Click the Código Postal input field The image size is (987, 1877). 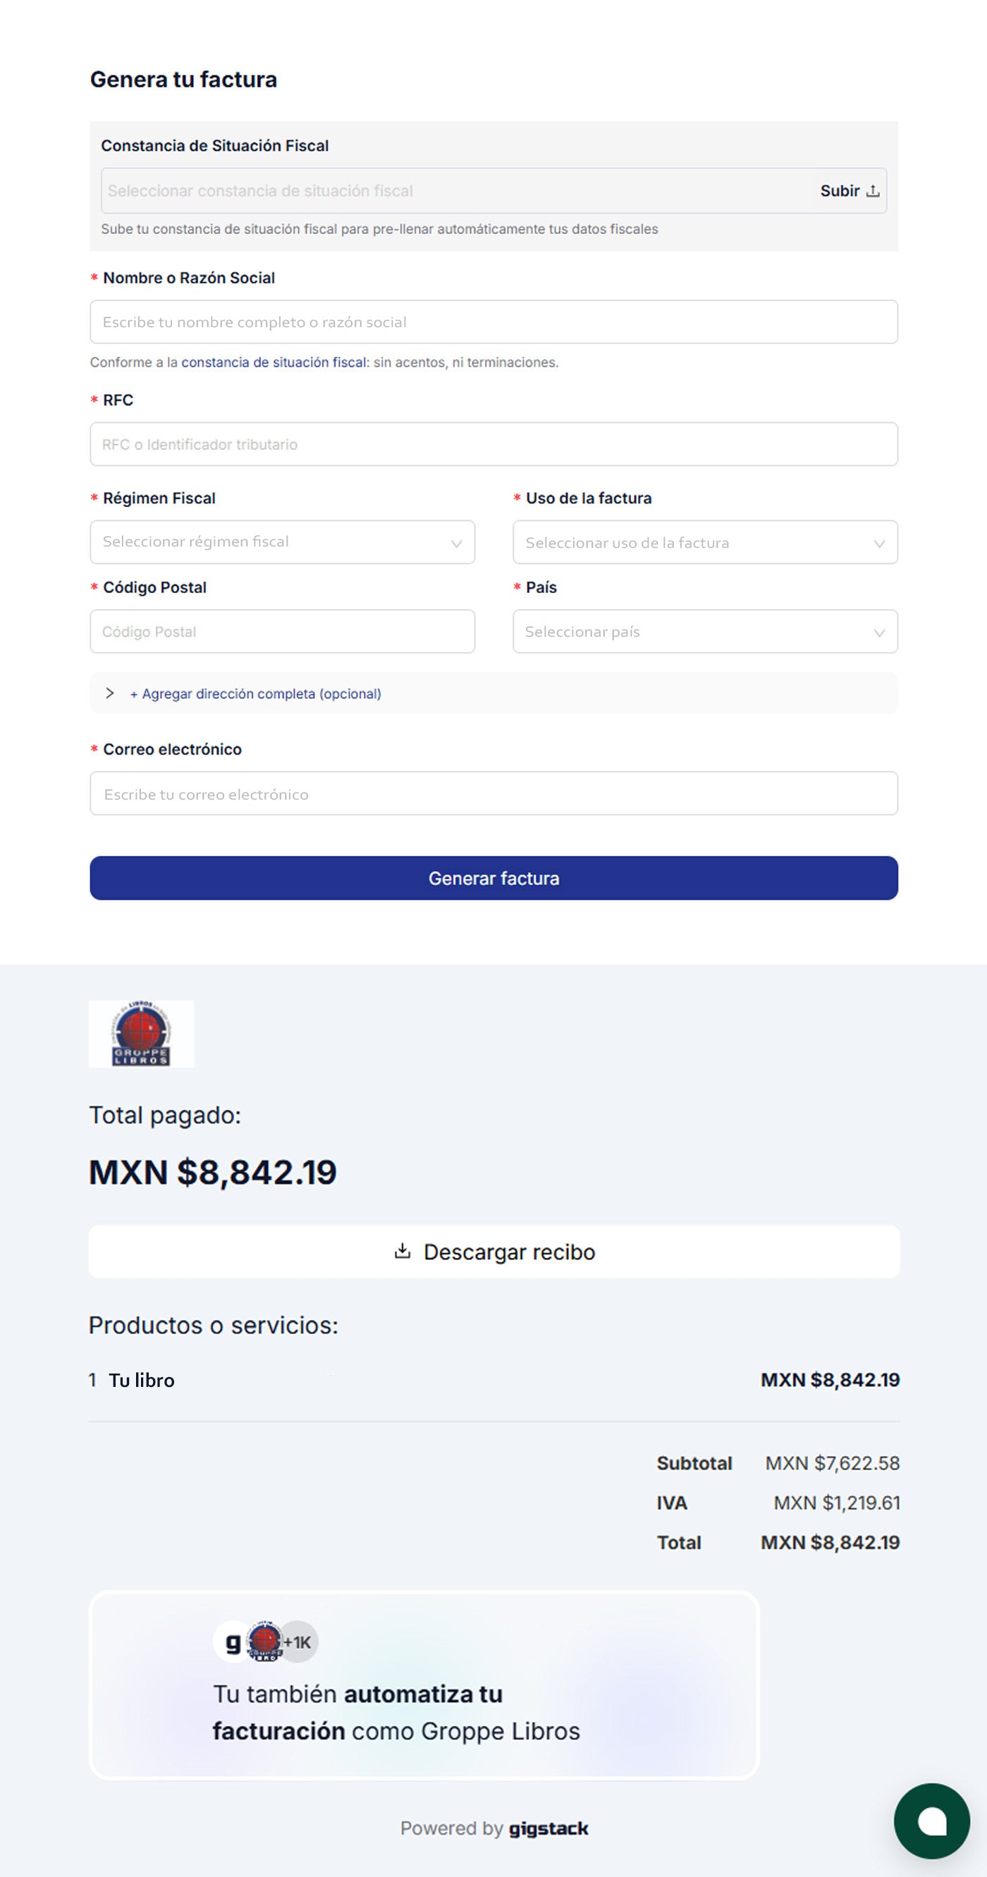(x=282, y=632)
